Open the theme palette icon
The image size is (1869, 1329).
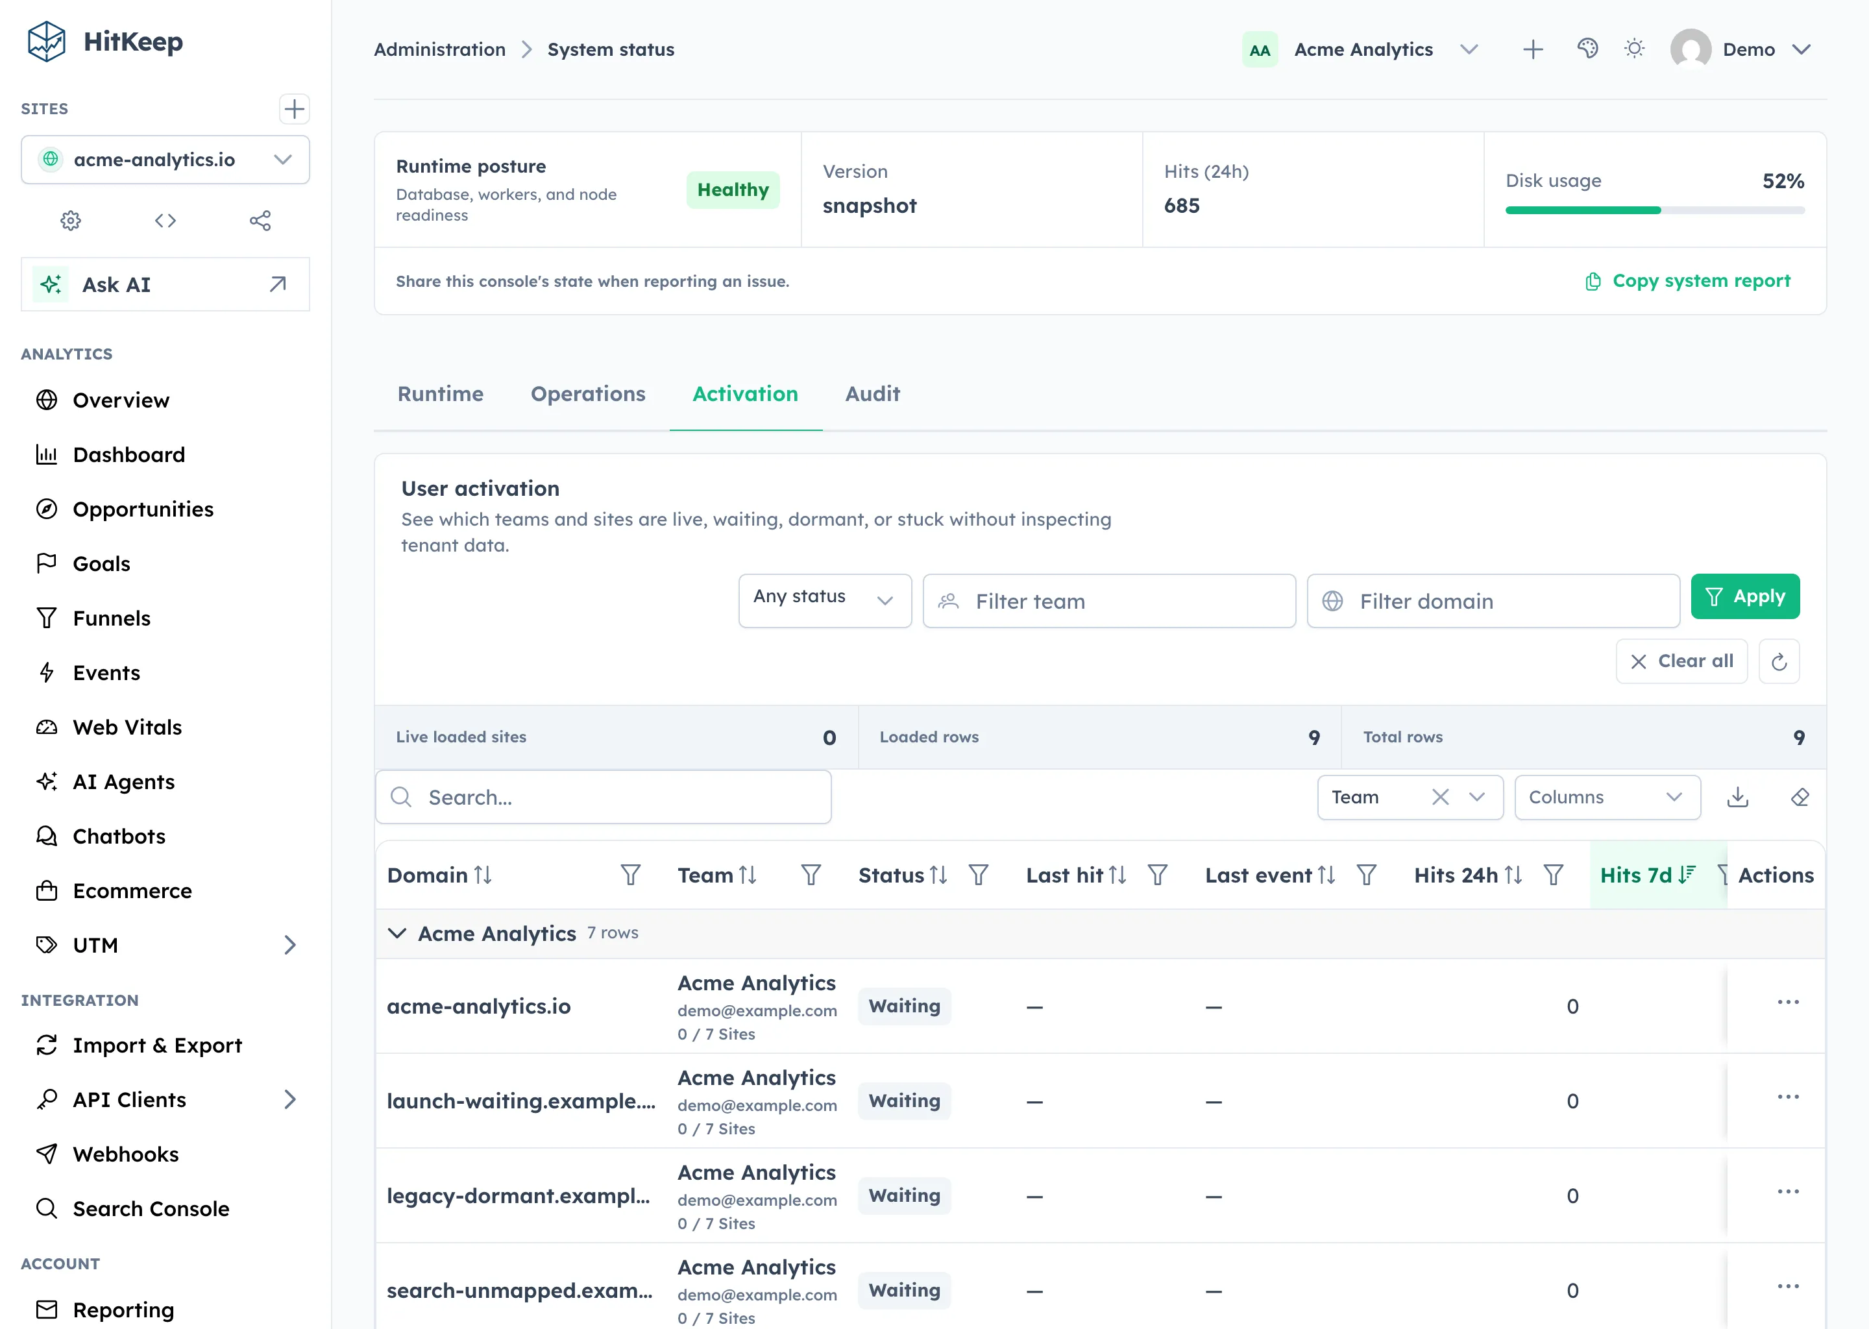point(1587,49)
